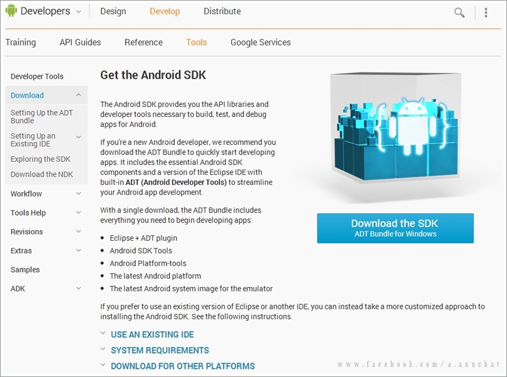
Task: Expand the Developers dropdown in the header
Action: 78,11
